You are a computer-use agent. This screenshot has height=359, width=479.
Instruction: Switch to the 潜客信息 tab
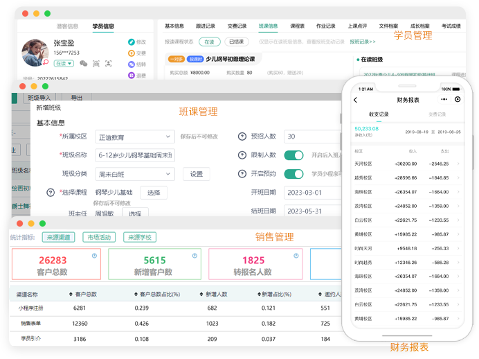[67, 26]
